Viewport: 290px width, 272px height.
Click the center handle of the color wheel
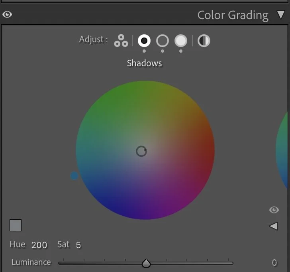click(x=141, y=151)
